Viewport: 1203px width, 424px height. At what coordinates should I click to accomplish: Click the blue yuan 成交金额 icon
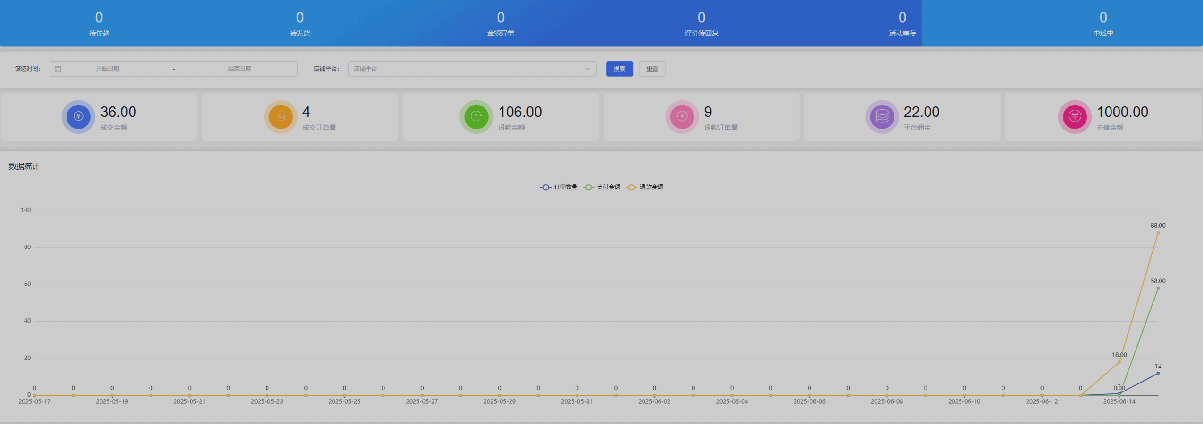point(78,116)
